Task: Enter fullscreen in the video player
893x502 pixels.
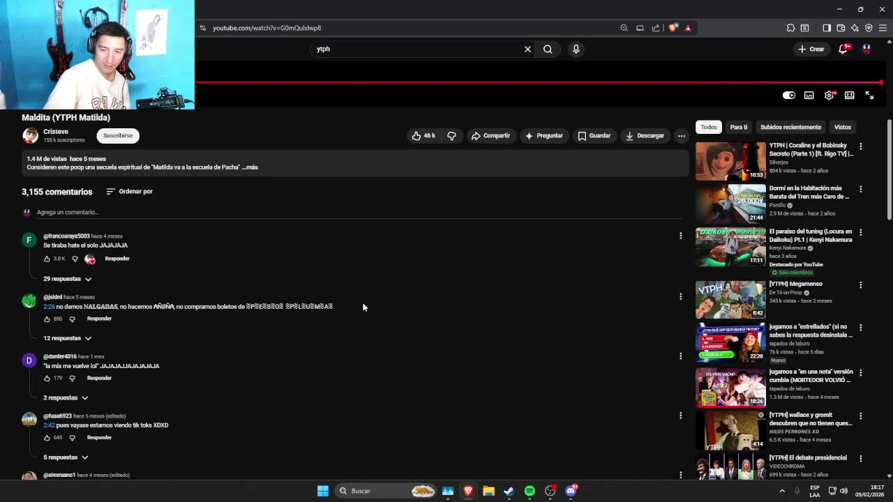Action: coord(870,96)
